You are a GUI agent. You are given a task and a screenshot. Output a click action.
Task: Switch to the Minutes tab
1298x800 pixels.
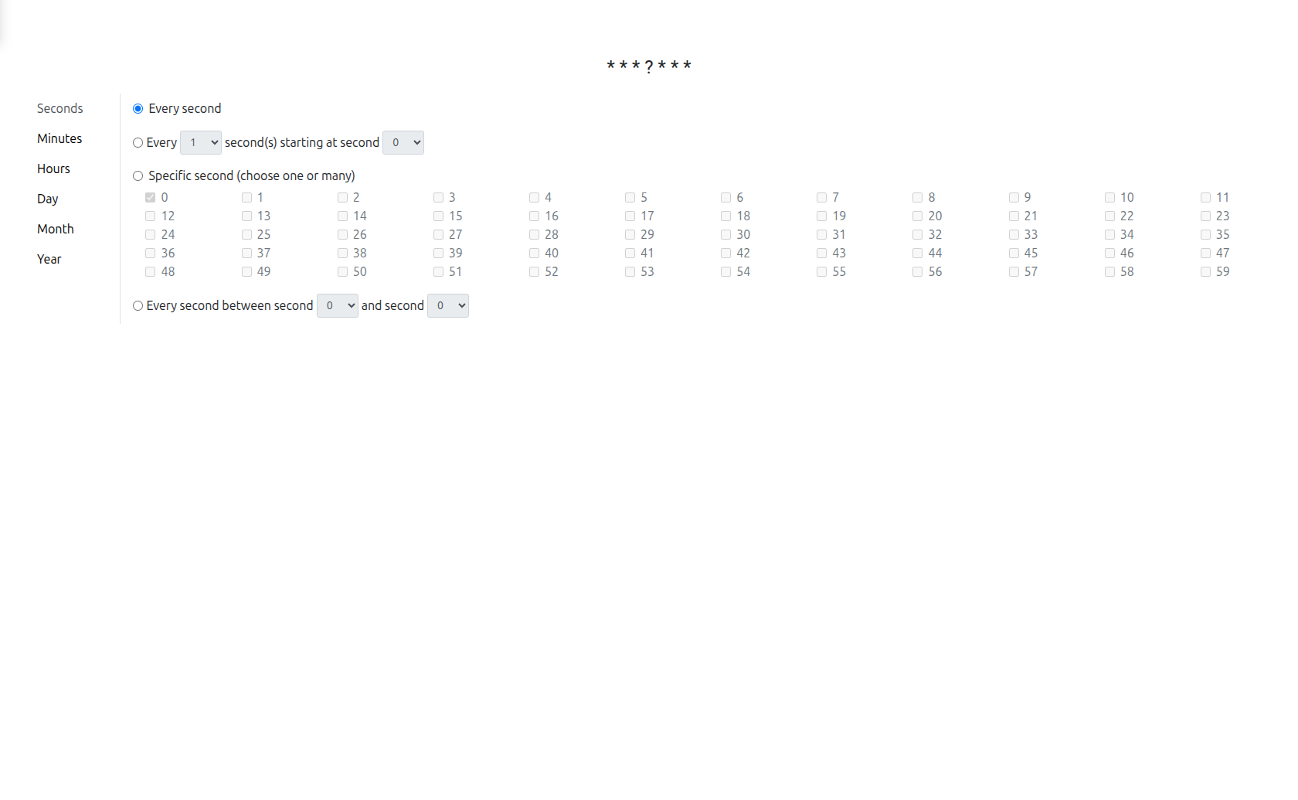(59, 138)
